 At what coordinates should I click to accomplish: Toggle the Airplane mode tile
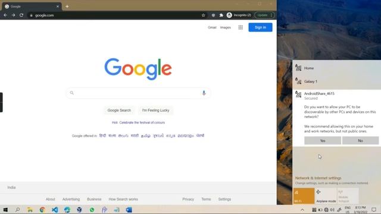pyautogui.click(x=326, y=196)
